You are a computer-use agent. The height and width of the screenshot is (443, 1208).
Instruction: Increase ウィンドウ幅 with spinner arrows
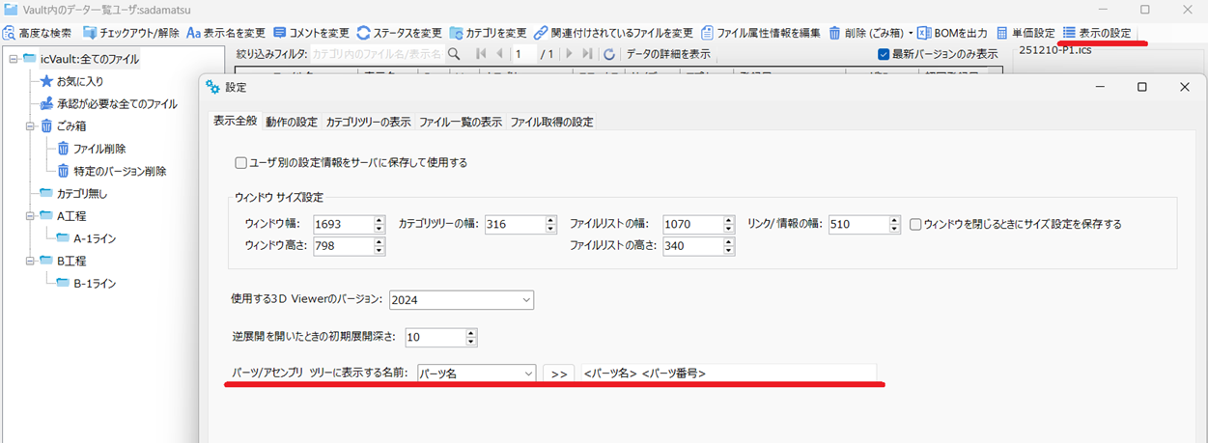click(x=379, y=220)
